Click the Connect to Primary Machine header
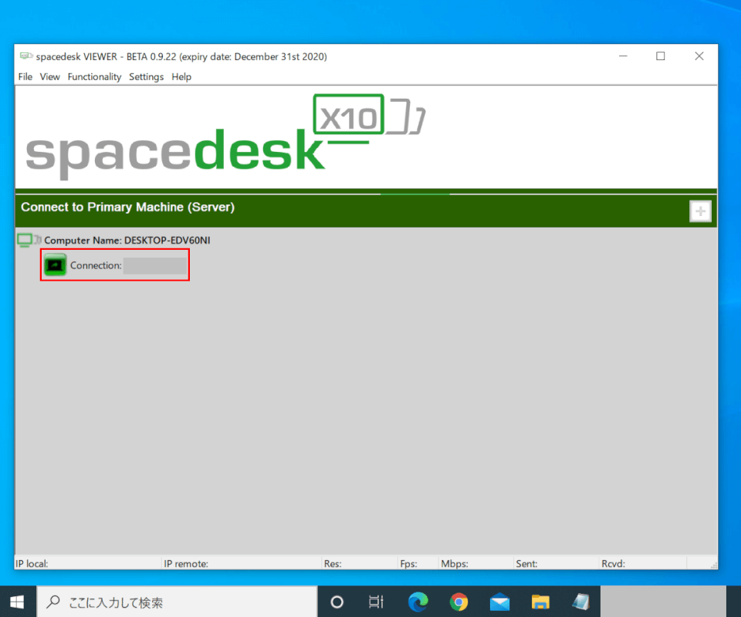Screen dimensions: 741x617 click(127, 207)
